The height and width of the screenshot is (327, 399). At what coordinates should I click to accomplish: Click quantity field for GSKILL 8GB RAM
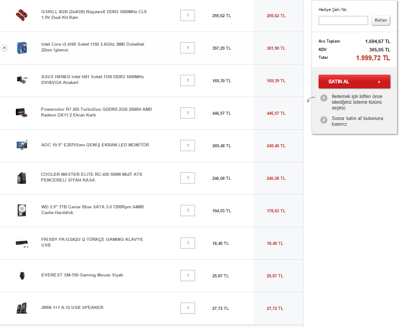188,15
